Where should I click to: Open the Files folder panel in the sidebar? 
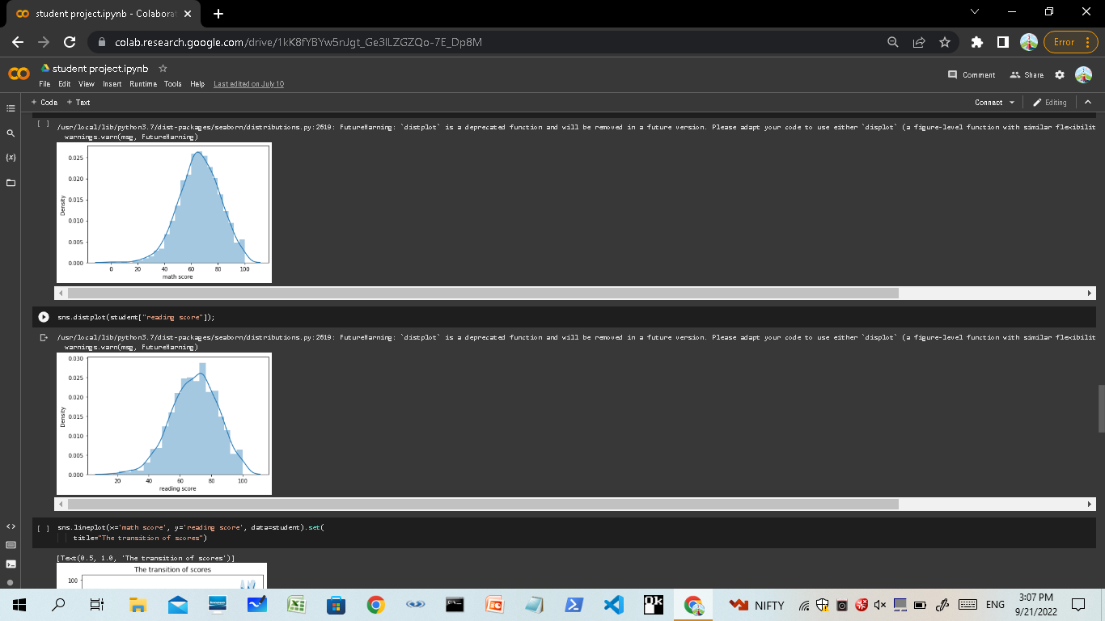click(x=11, y=183)
